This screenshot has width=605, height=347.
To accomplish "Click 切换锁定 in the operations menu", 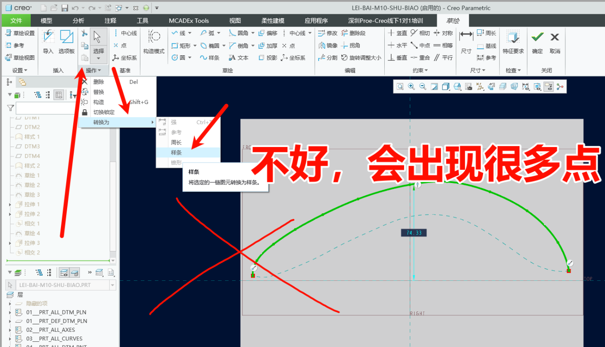I will click(104, 112).
